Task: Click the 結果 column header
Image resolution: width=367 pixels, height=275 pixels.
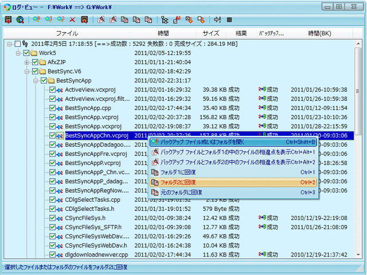Action: point(241,33)
